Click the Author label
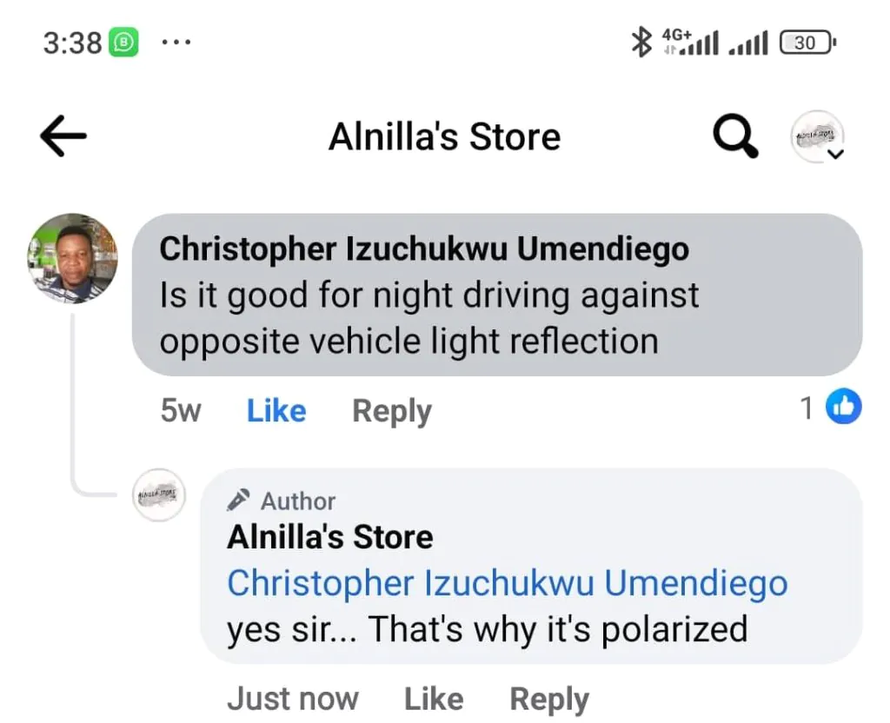 298,501
